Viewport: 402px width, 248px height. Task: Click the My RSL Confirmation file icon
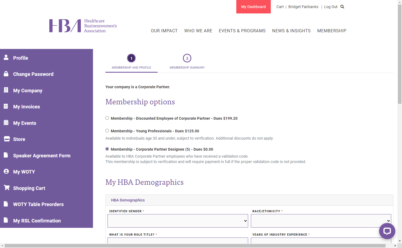6,220
